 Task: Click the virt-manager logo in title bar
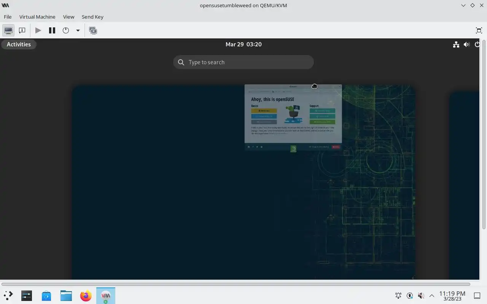(5, 5)
